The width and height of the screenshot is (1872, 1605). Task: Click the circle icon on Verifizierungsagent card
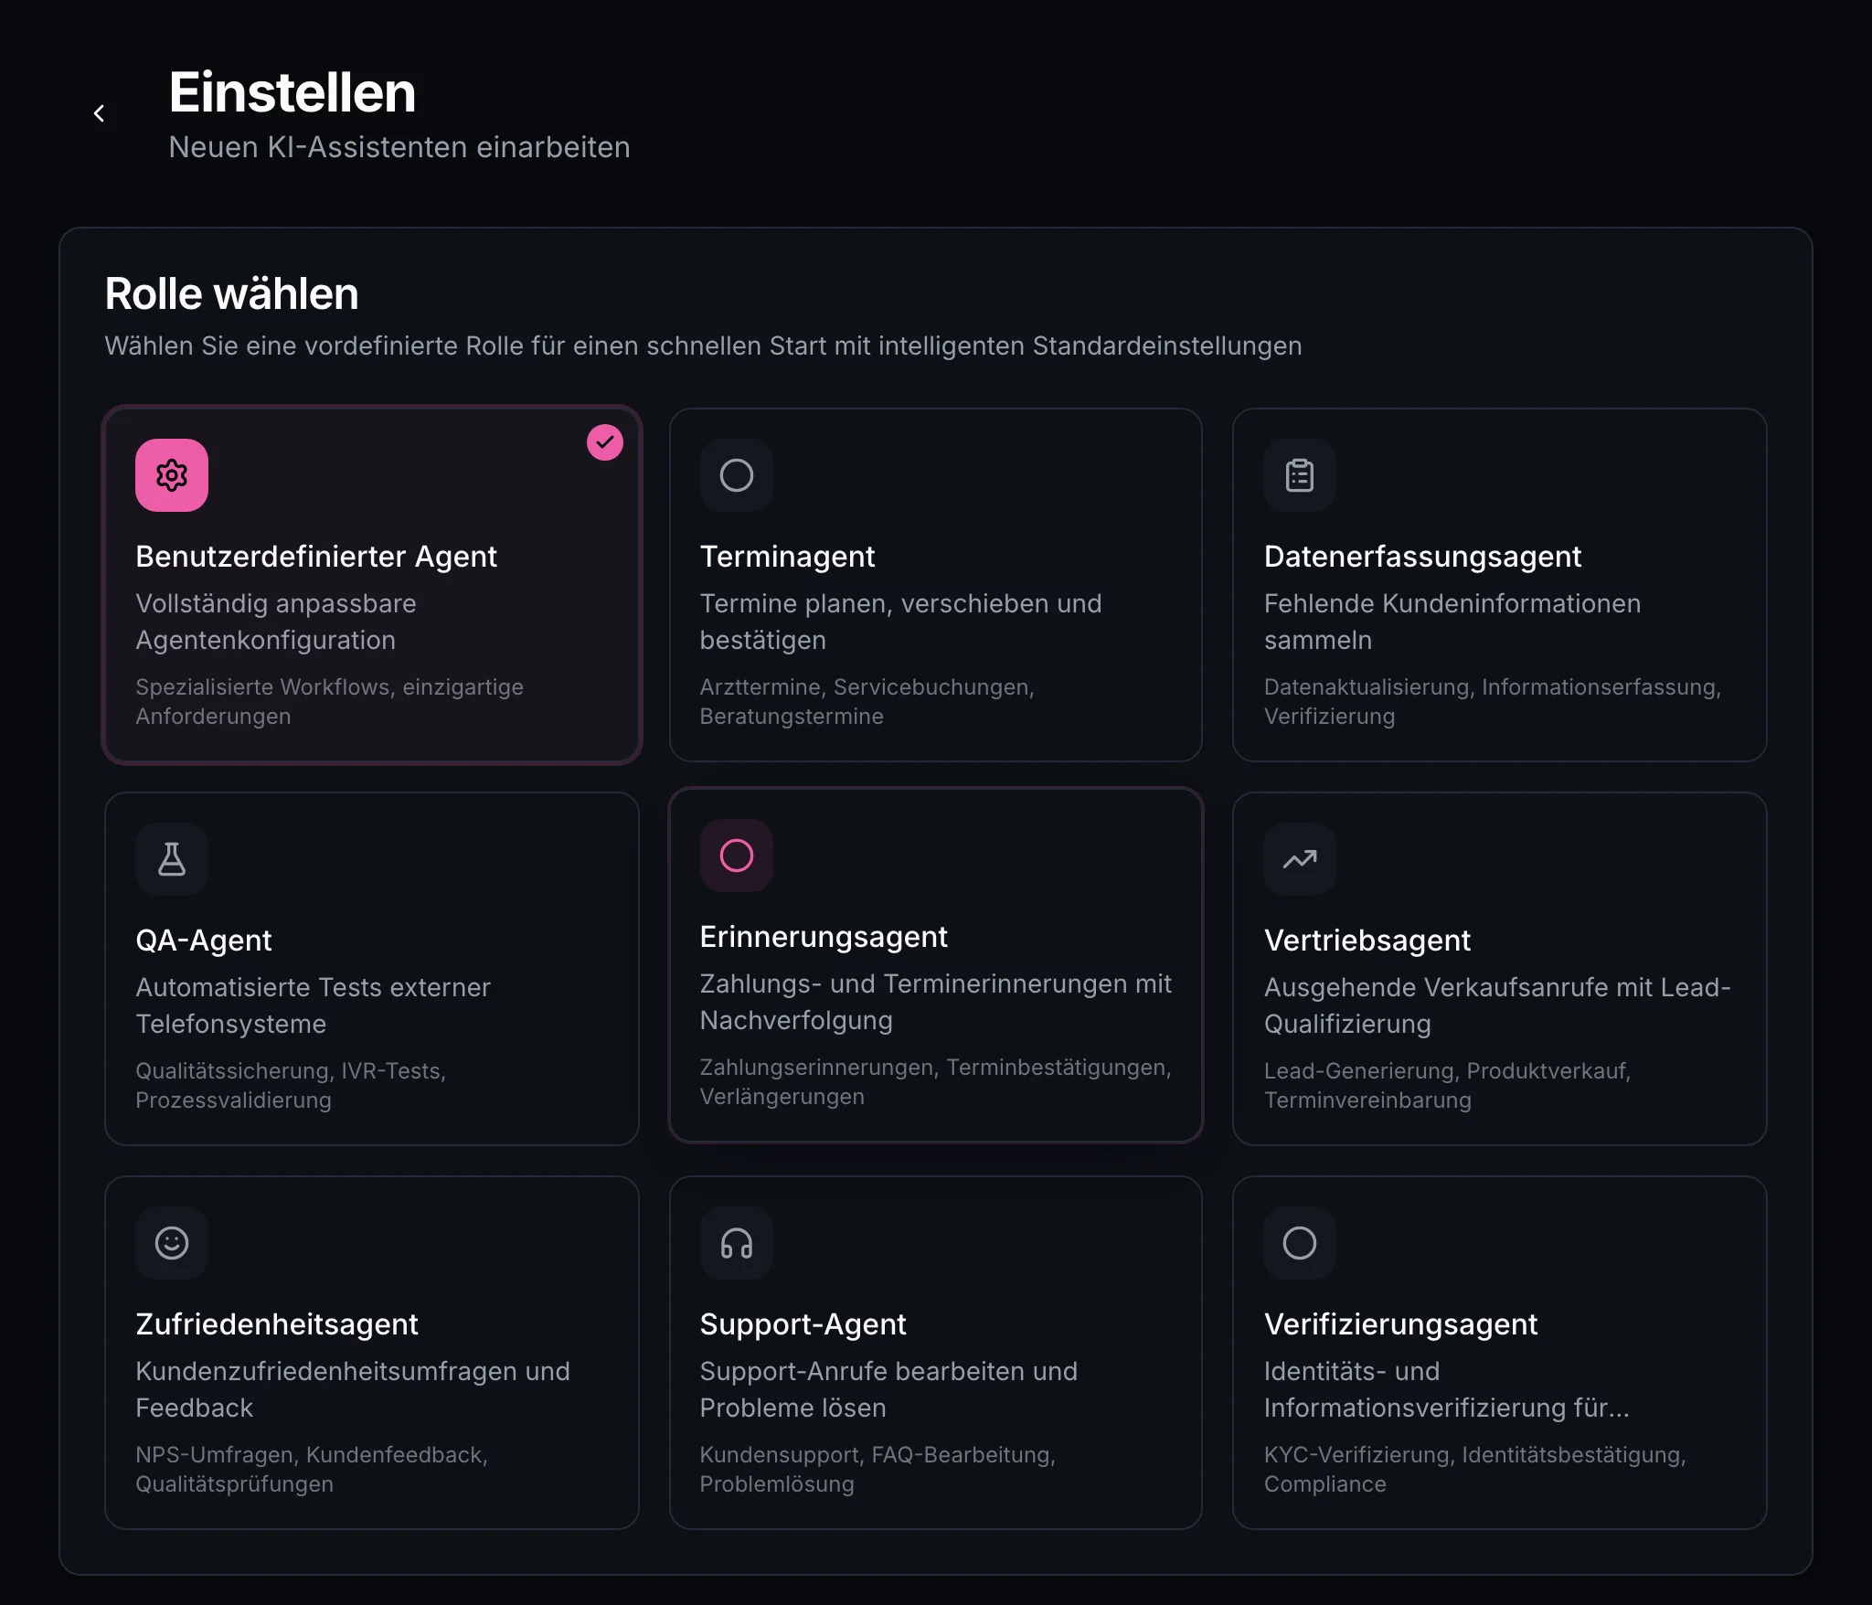tap(1299, 1243)
